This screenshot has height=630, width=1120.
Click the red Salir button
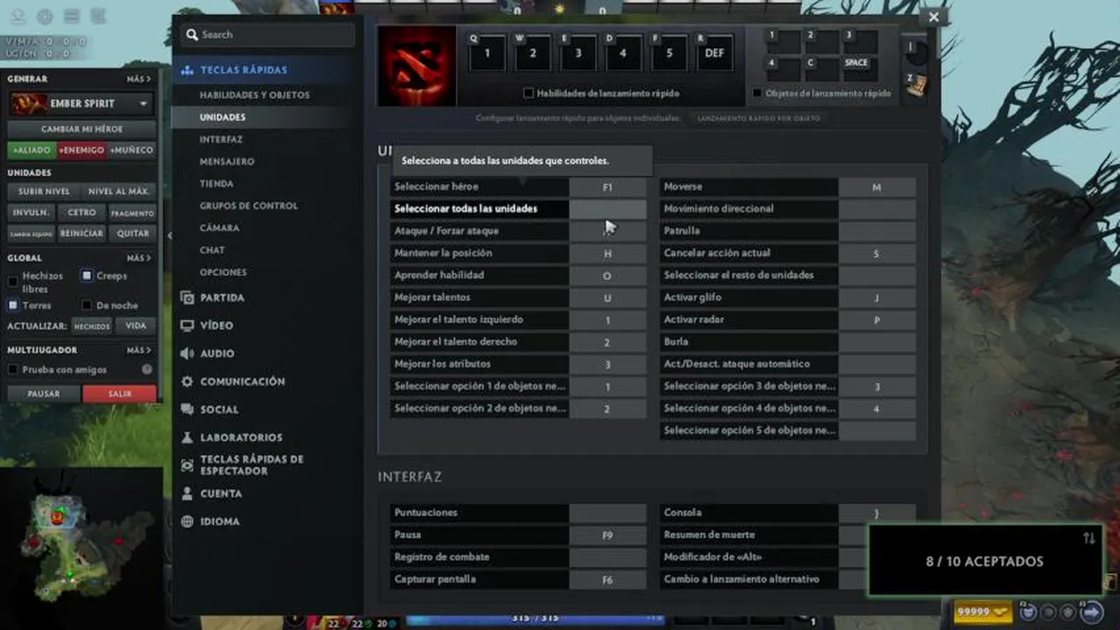[x=120, y=394]
